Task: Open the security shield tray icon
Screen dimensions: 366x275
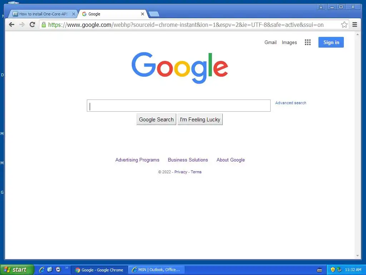Action: pyautogui.click(x=333, y=270)
